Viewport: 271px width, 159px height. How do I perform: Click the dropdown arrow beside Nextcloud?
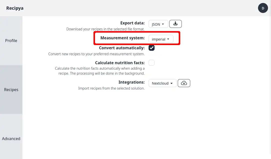point(172,83)
